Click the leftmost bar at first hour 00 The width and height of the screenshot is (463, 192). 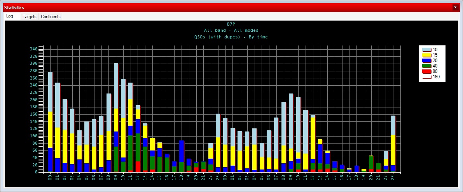pyautogui.click(x=50, y=120)
